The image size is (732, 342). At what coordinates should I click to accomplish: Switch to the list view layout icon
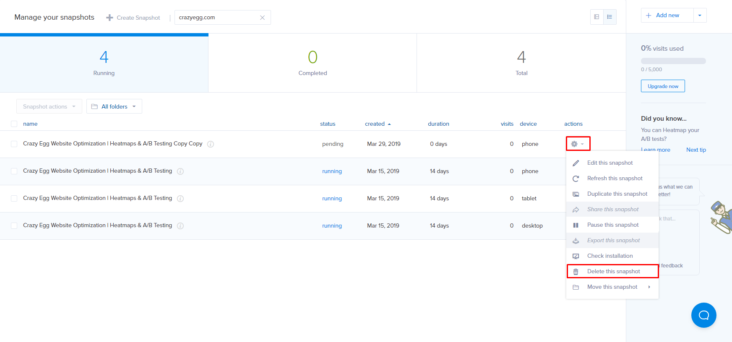coord(610,17)
